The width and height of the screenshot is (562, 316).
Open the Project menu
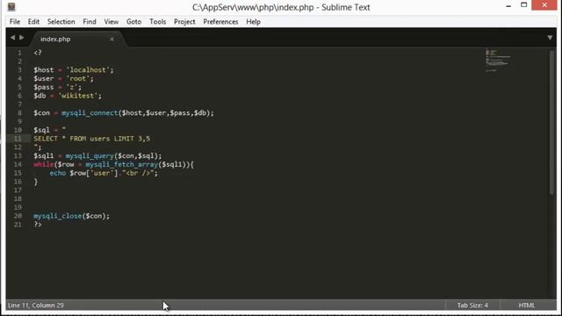[x=184, y=22]
